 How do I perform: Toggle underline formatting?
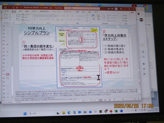(40, 19)
